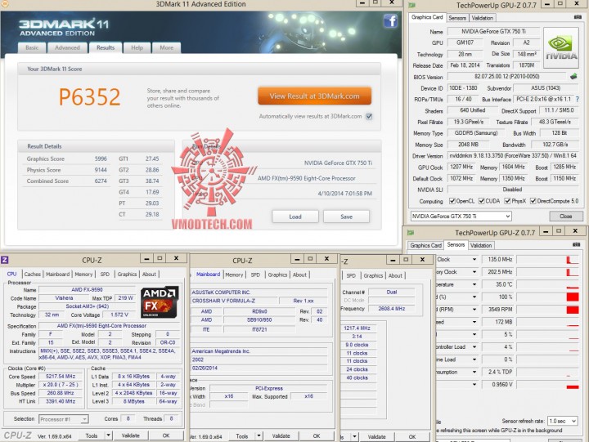Image resolution: width=589 pixels, height=442 pixels.
Task: Open the Facebook share icon in 3DMark
Action: 390,20
